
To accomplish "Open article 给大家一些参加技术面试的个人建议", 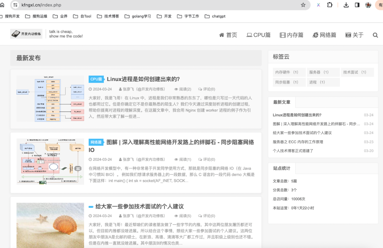I will coord(139,207).
